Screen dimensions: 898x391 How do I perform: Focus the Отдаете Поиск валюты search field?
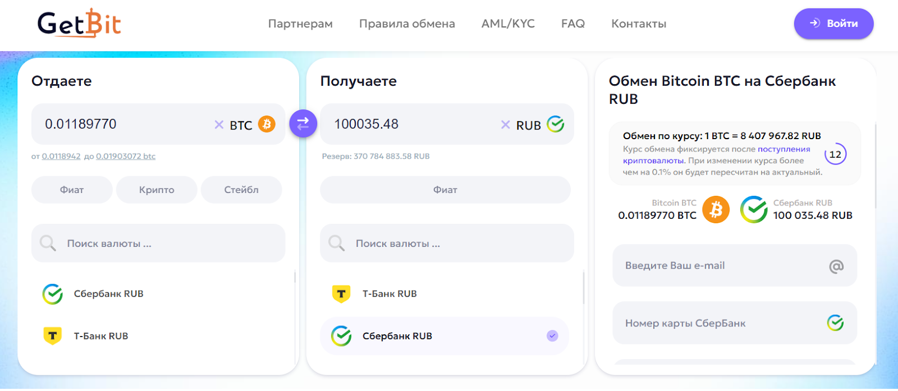[x=158, y=243]
